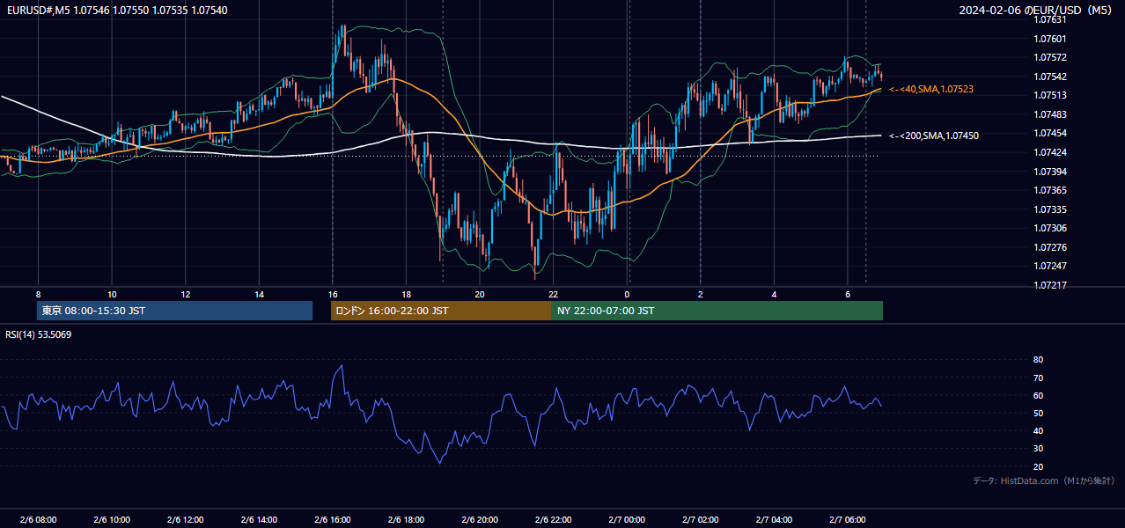The image size is (1125, 528).
Task: Click the 2/6 22:00 date label
Action: tap(553, 520)
